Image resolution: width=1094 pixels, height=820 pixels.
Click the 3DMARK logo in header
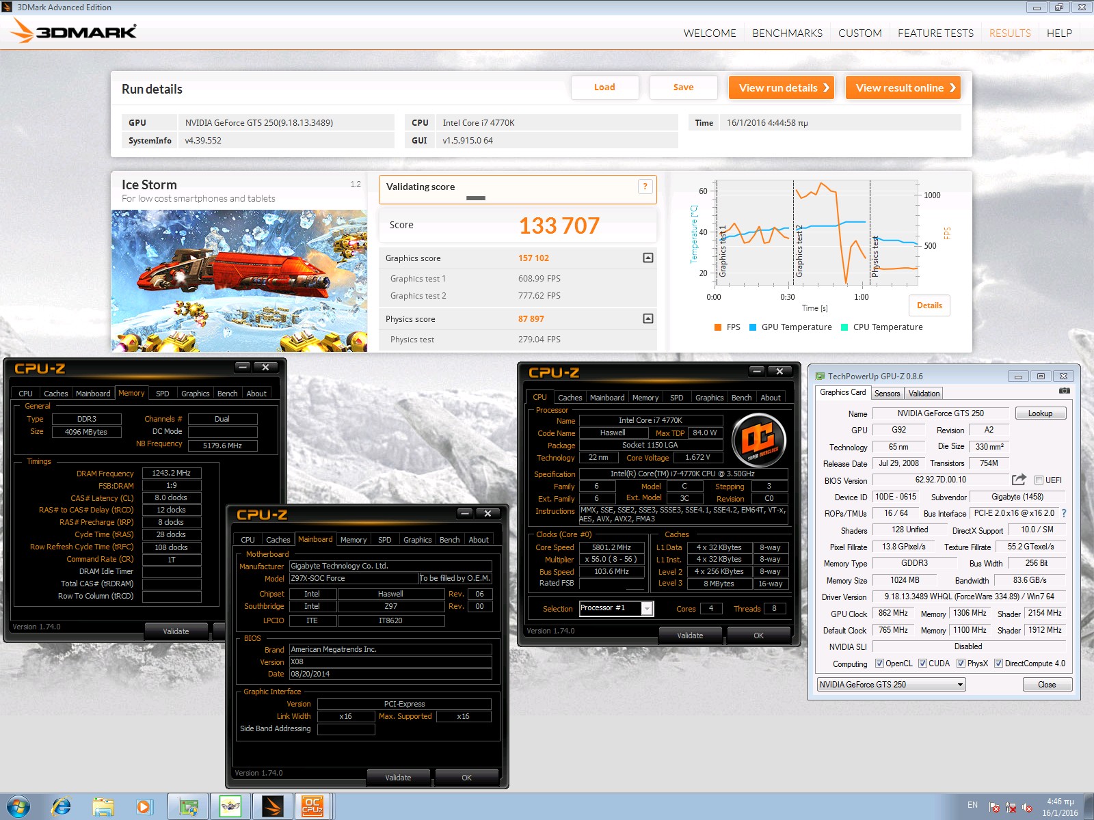(75, 31)
